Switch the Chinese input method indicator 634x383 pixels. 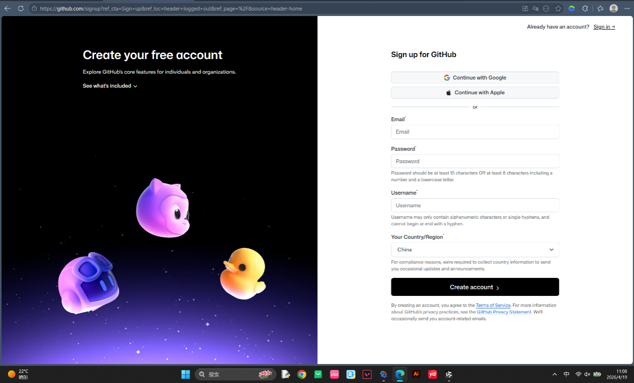coord(566,374)
